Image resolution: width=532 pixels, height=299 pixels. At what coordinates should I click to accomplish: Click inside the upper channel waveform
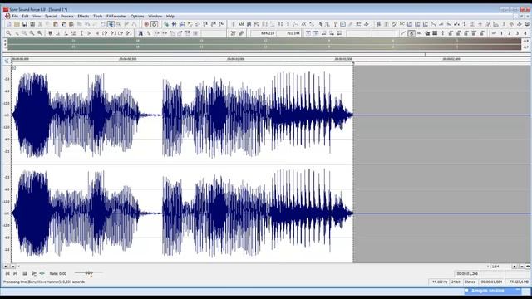click(182, 115)
